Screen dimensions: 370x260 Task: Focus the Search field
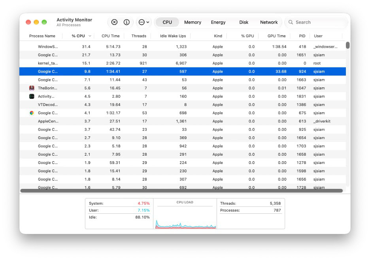click(x=316, y=22)
